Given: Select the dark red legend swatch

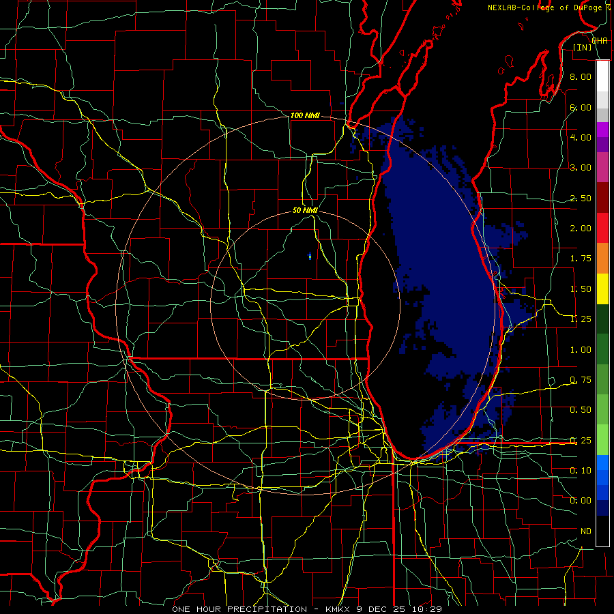Looking at the screenshot, I should [602, 198].
